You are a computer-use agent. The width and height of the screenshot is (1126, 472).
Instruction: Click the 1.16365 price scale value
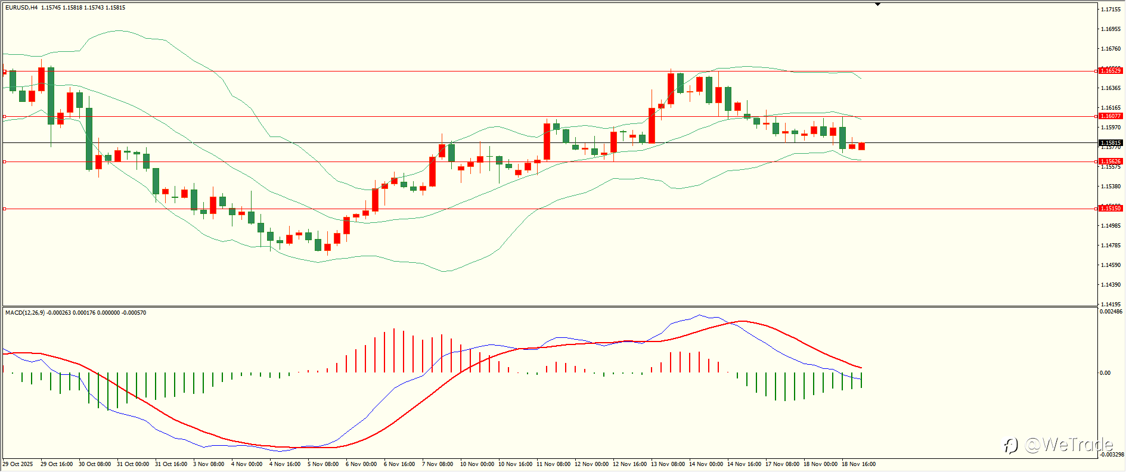pyautogui.click(x=1111, y=88)
